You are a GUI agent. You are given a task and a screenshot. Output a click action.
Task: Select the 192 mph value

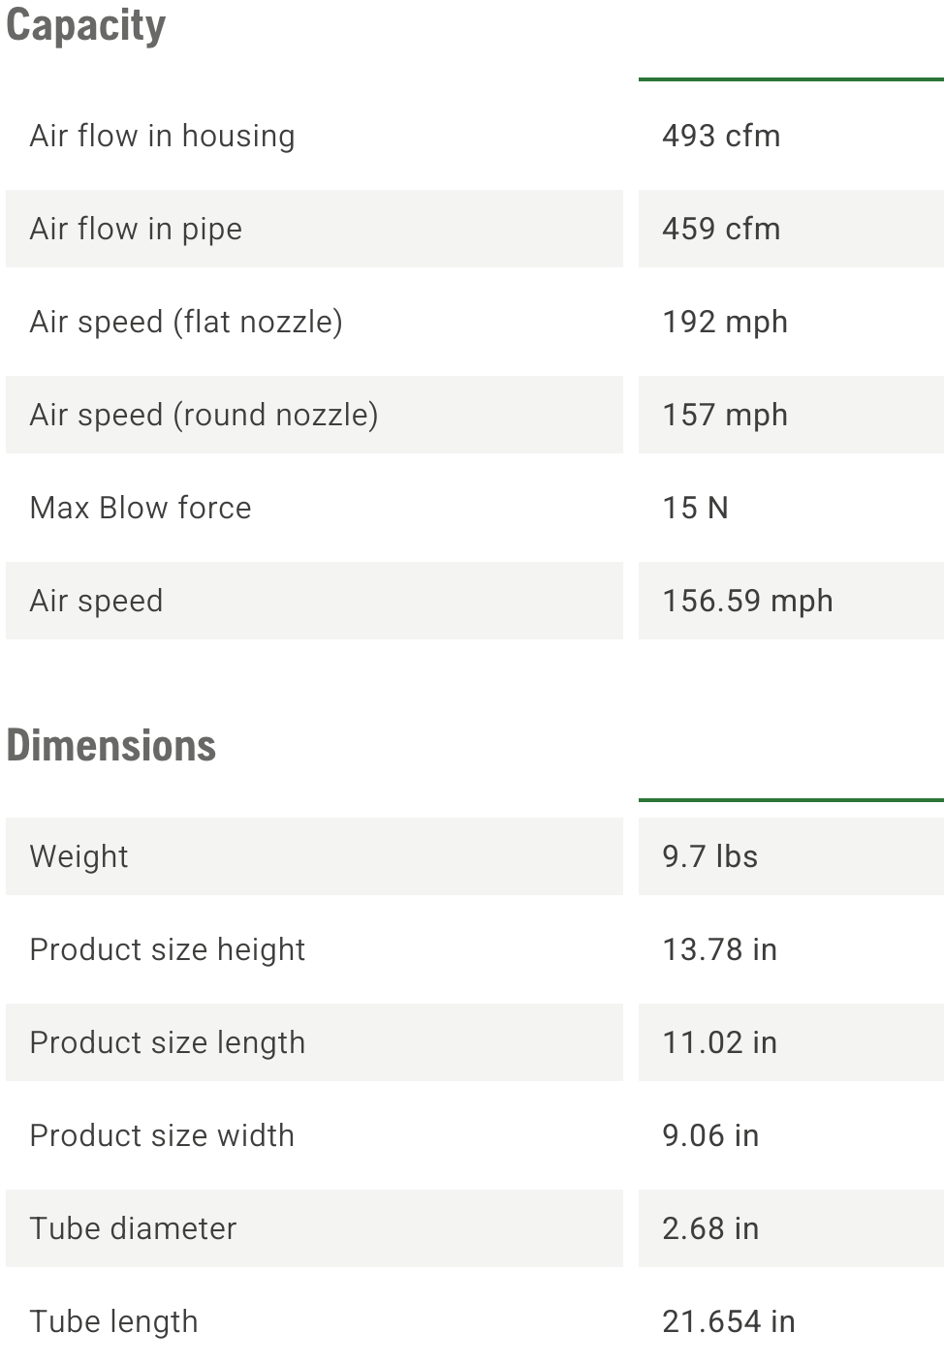coord(725,322)
